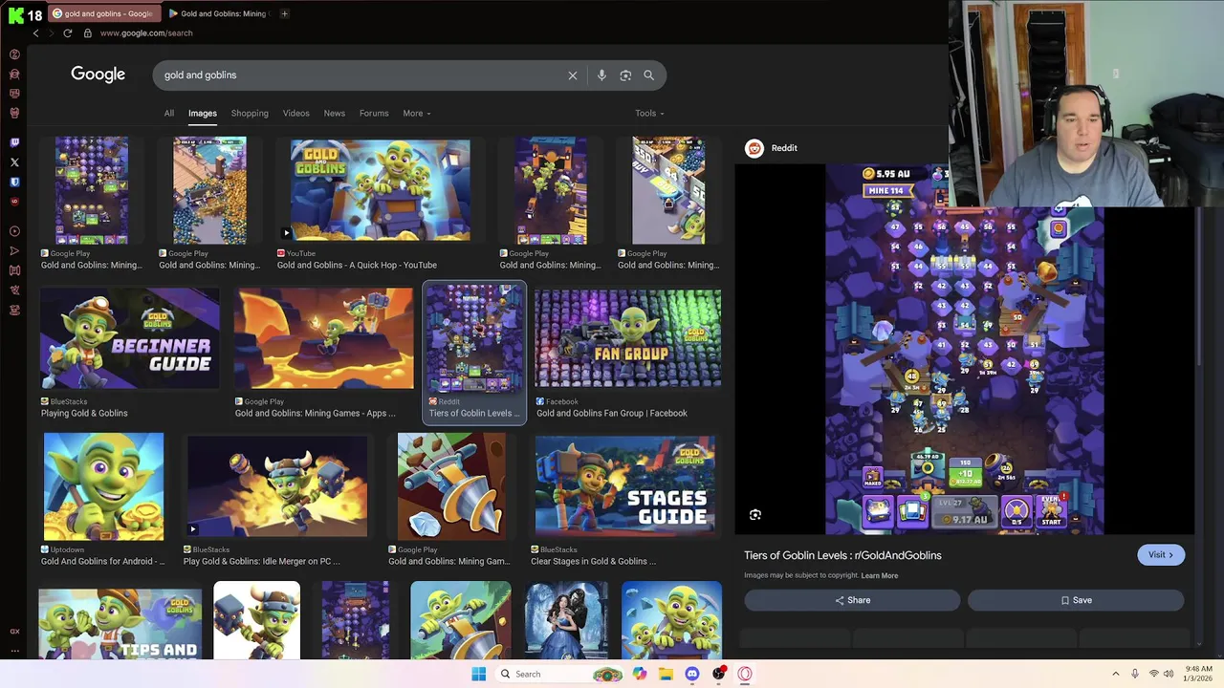Click the Share button

click(x=852, y=600)
